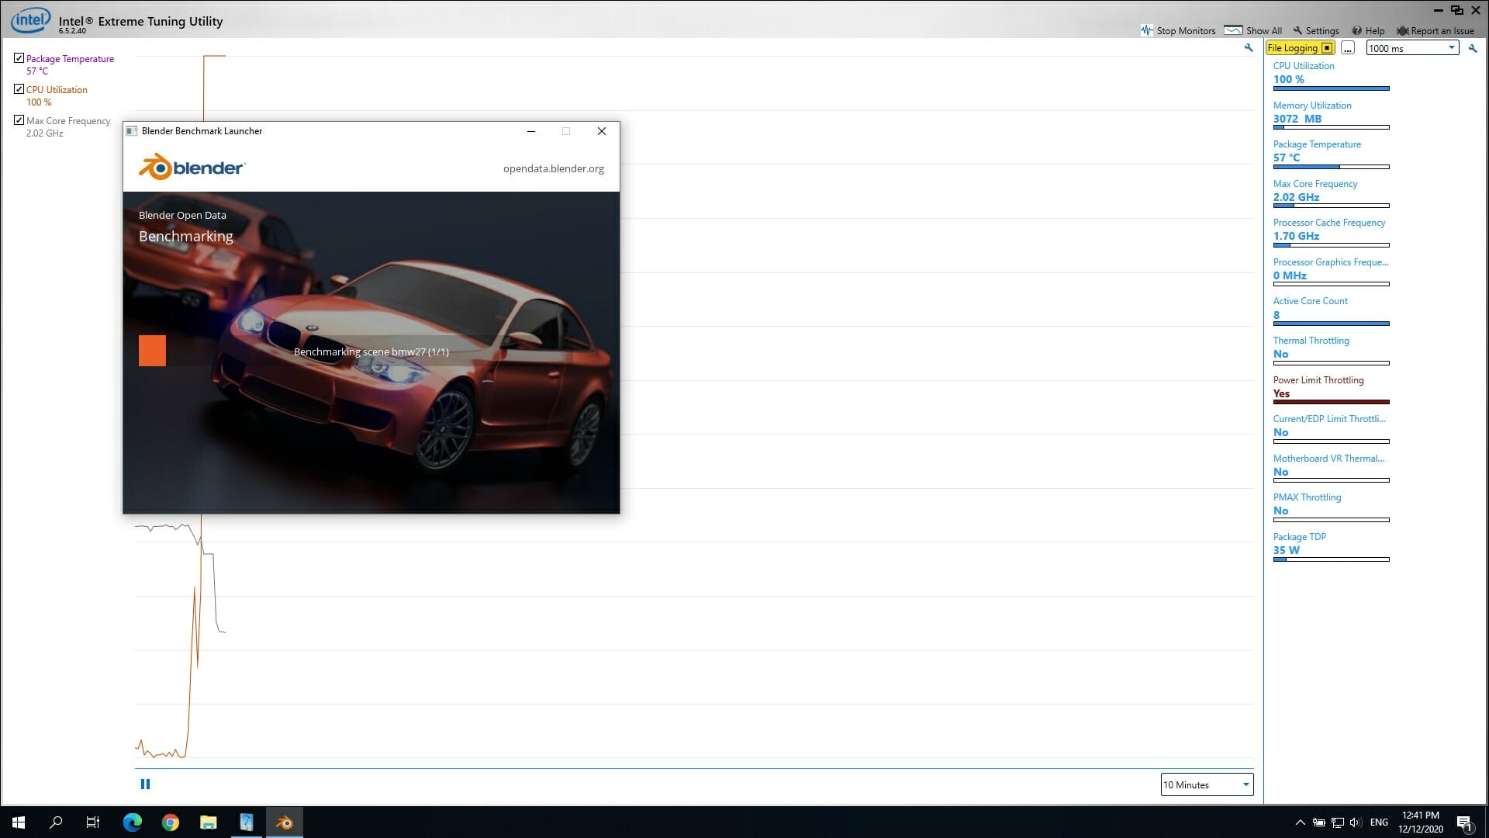Select PMAX Throttling monitor
The height and width of the screenshot is (838, 1489).
point(1331,507)
